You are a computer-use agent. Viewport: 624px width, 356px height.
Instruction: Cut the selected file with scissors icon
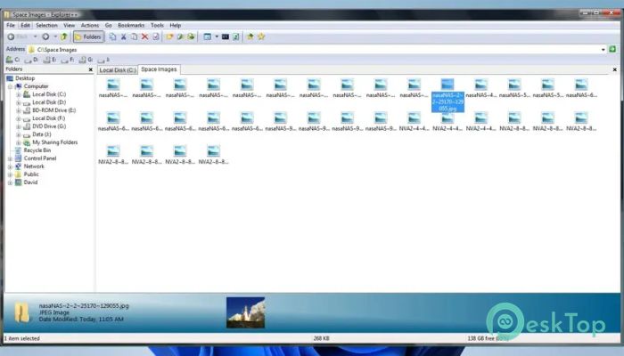123,36
